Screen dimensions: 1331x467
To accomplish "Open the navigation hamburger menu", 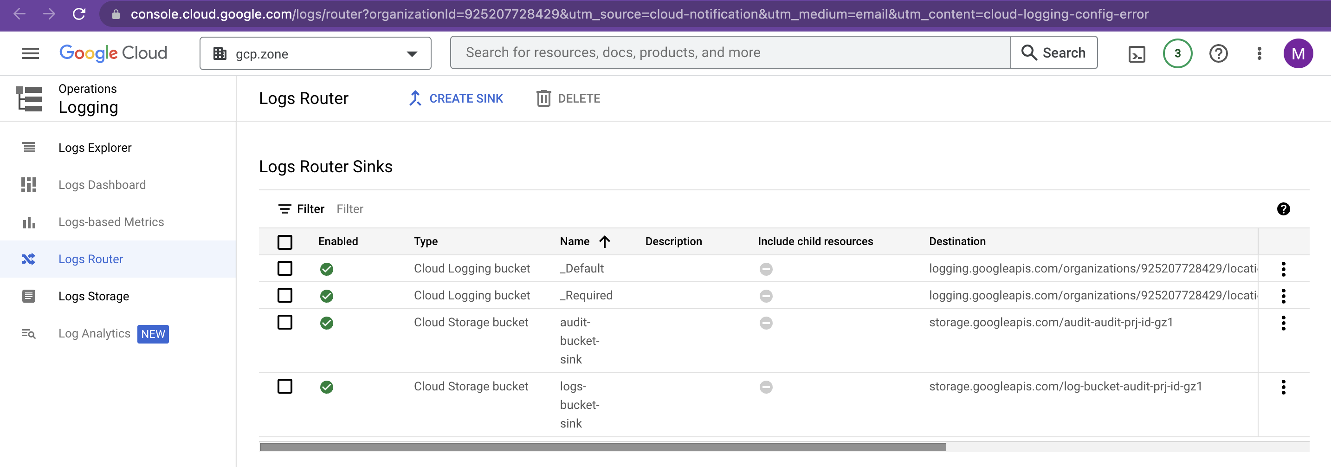I will point(30,53).
